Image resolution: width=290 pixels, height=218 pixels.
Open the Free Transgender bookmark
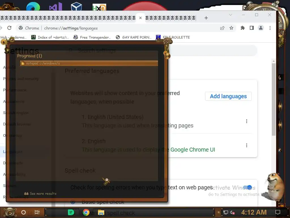pos(92,37)
